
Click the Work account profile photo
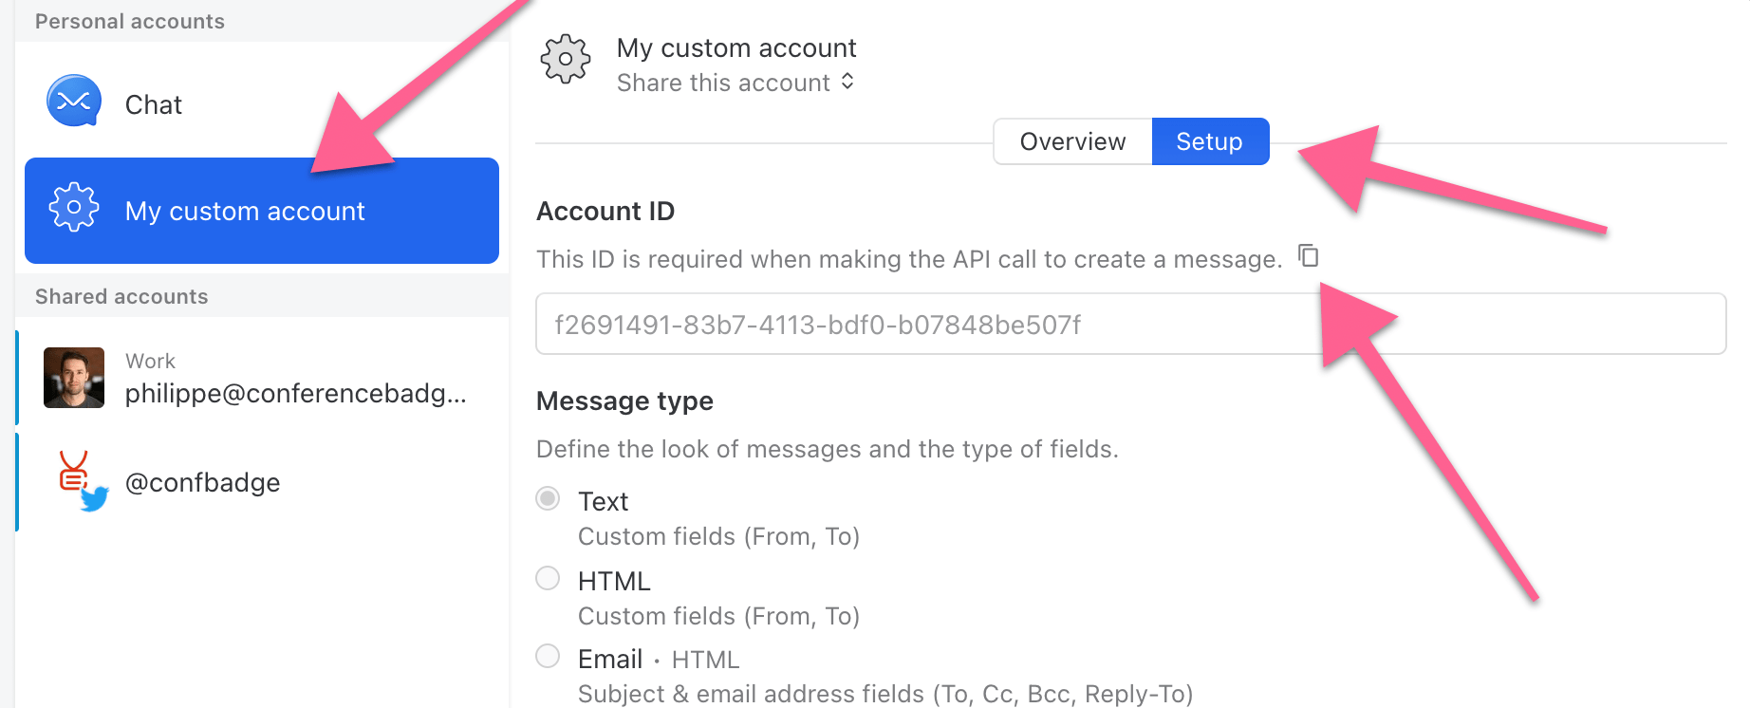74,378
